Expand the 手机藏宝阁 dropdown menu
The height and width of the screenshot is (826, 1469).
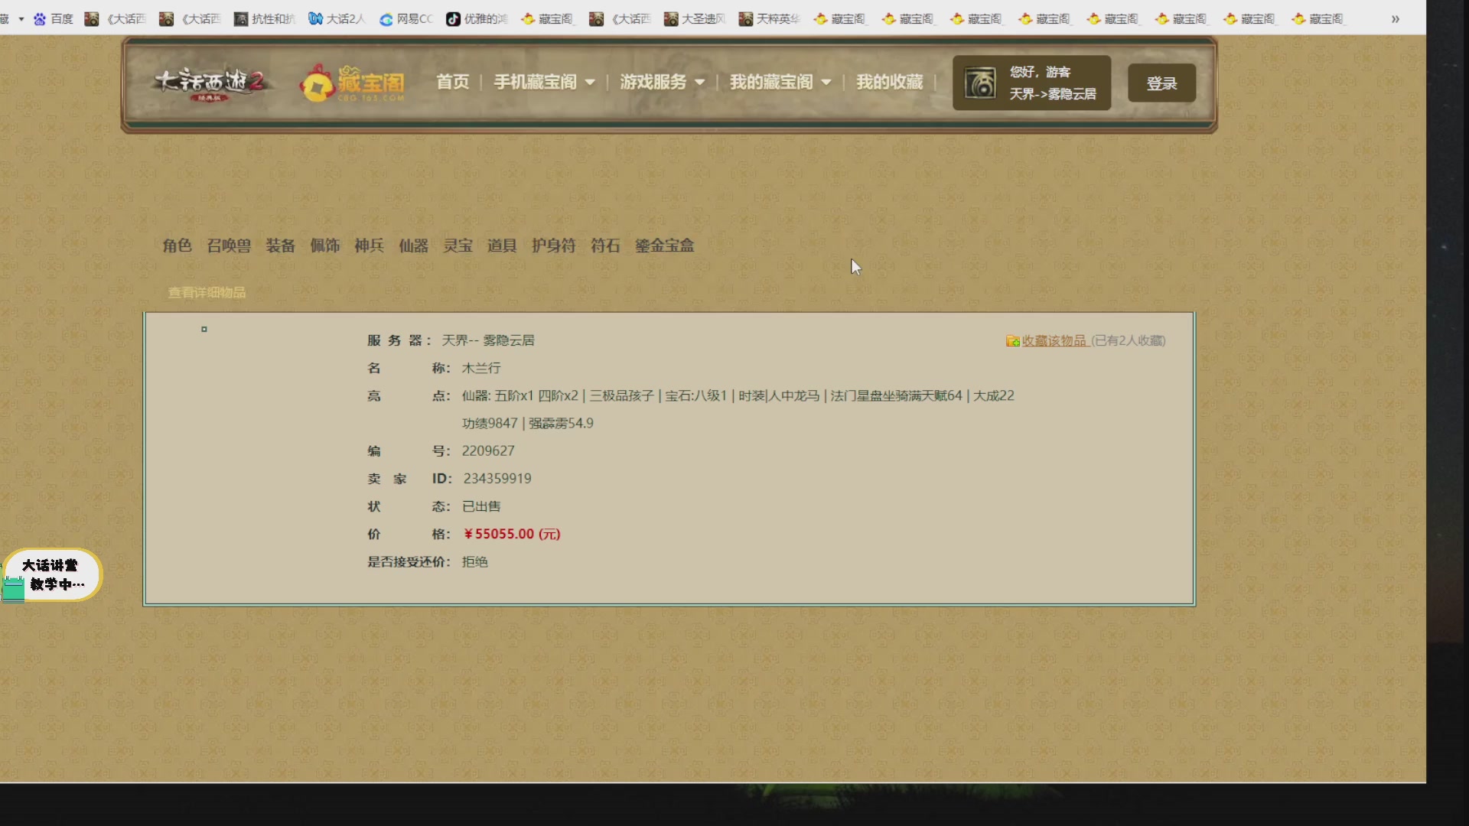pyautogui.click(x=544, y=82)
